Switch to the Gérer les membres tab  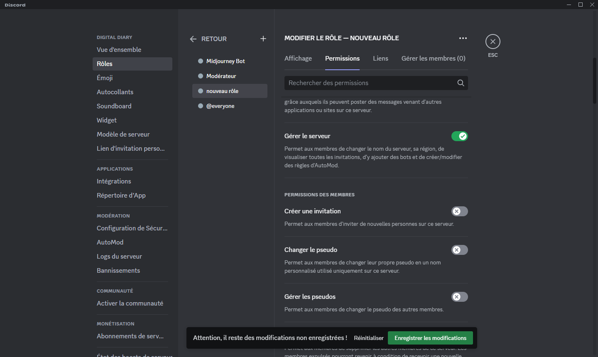coord(433,58)
